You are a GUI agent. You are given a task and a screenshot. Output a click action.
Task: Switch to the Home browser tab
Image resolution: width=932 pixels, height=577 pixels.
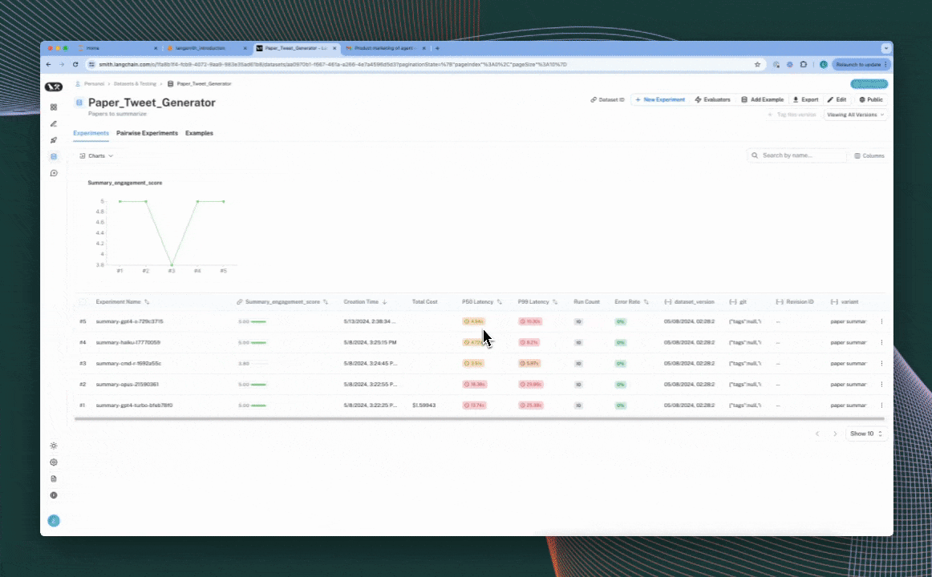(x=118, y=48)
